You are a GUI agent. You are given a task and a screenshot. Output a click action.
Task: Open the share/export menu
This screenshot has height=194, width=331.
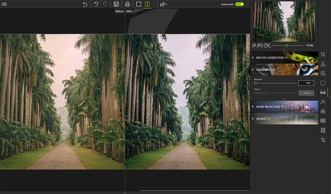coord(163,4)
